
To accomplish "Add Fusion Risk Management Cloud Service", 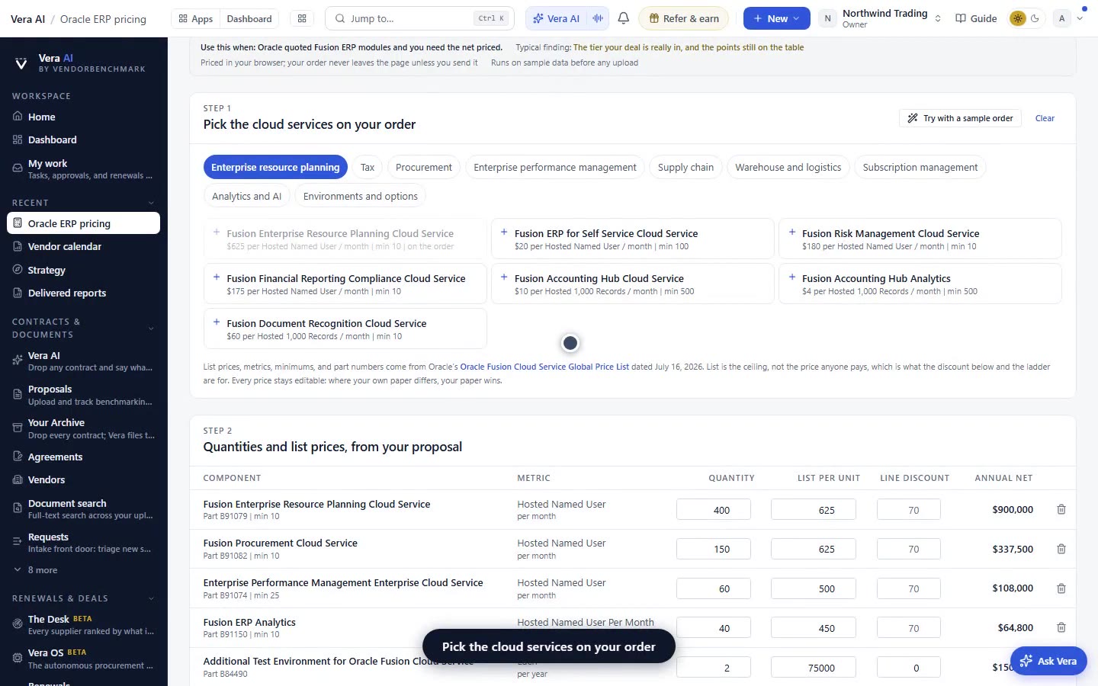I will tap(920, 239).
